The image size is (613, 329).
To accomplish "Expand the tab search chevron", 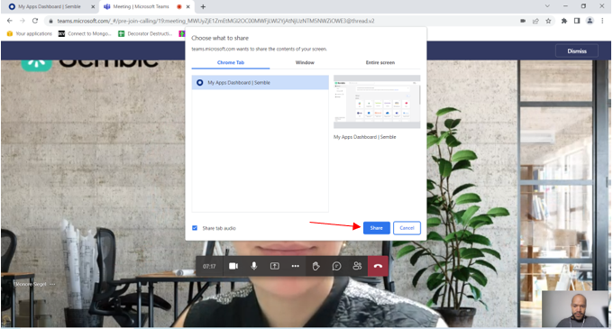I will (x=547, y=6).
